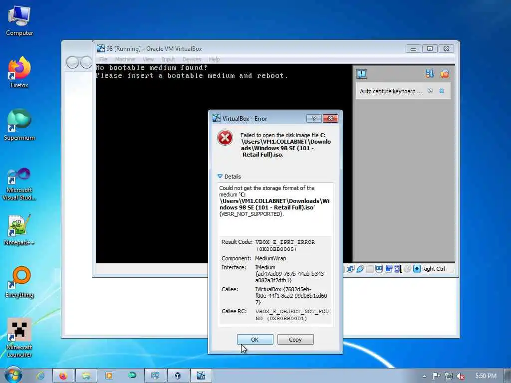Open Windows Media Player from the taskbar
Screen dimensions: 511x383
click(109, 376)
